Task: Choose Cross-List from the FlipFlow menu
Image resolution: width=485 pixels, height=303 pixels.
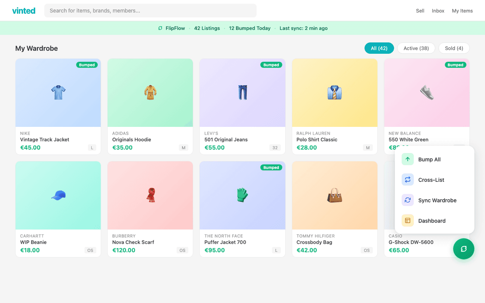Action: (430, 179)
